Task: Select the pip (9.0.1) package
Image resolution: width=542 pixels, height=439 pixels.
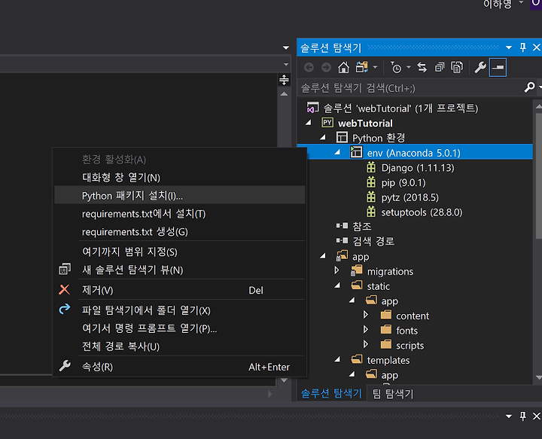Action: point(403,183)
